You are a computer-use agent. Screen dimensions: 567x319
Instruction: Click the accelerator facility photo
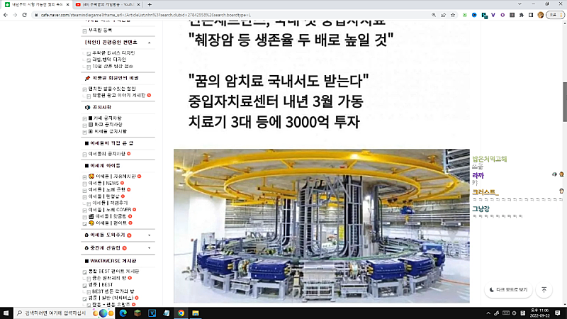[322, 225]
